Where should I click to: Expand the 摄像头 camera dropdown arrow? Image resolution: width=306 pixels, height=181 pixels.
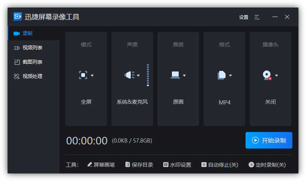point(277,75)
